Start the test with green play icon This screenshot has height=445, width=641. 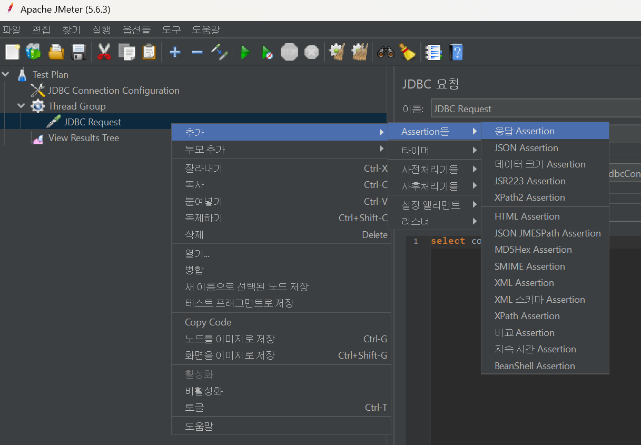(x=245, y=52)
